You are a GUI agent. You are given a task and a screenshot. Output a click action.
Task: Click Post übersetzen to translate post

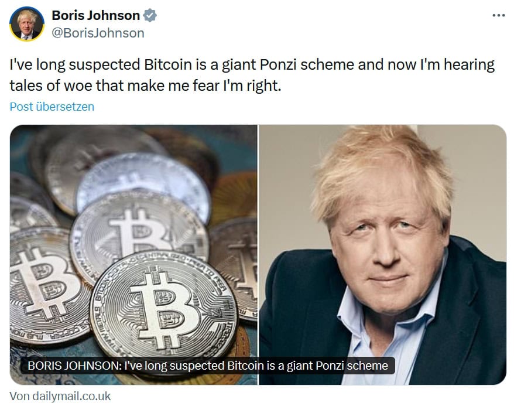(52, 107)
